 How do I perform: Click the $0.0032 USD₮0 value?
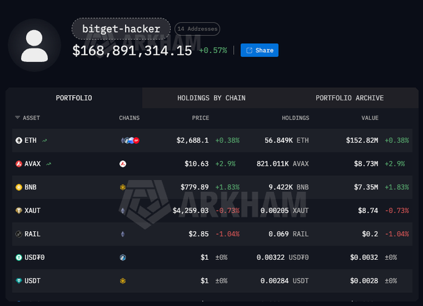click(364, 257)
